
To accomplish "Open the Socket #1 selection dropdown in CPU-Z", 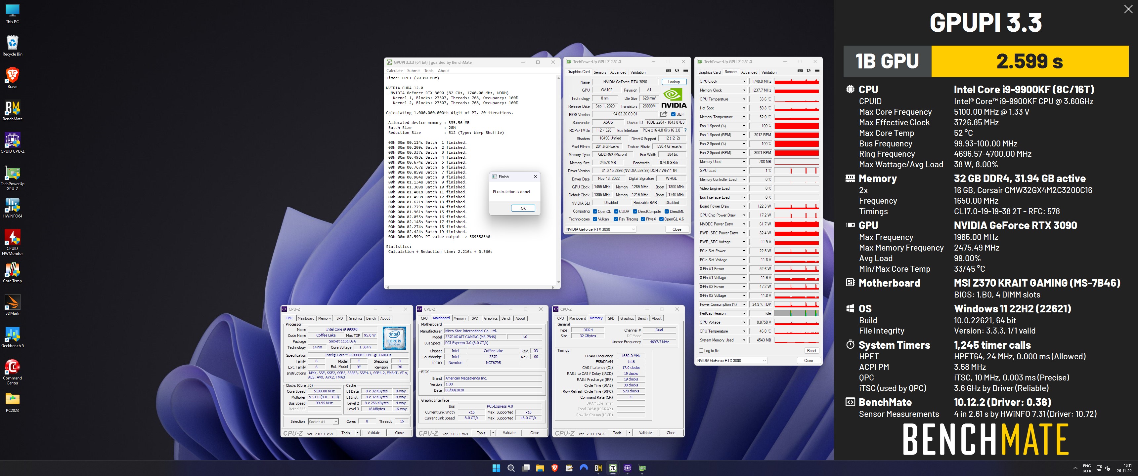I will (x=324, y=422).
